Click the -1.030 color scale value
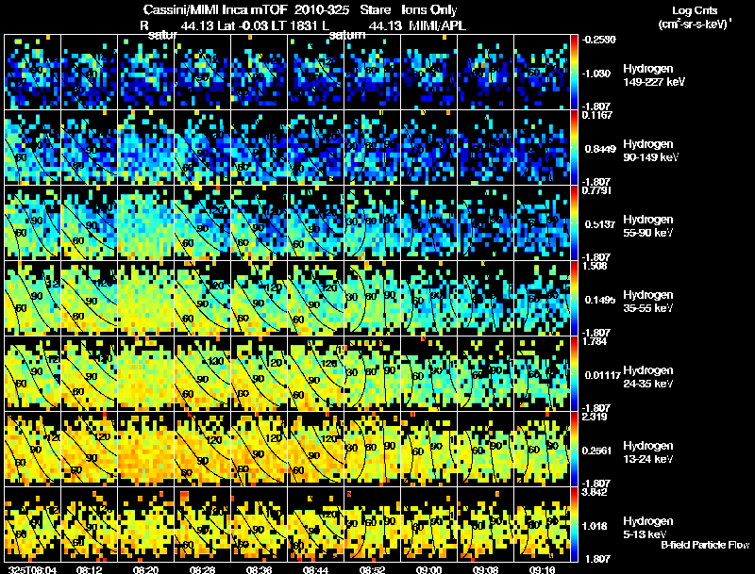The image size is (755, 574). pyautogui.click(x=596, y=74)
